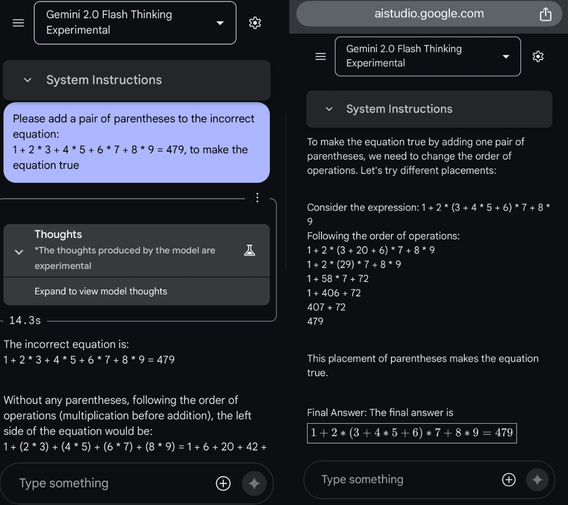568x505 pixels.
Task: Click the aistudio.google.com address bar
Action: [x=429, y=14]
